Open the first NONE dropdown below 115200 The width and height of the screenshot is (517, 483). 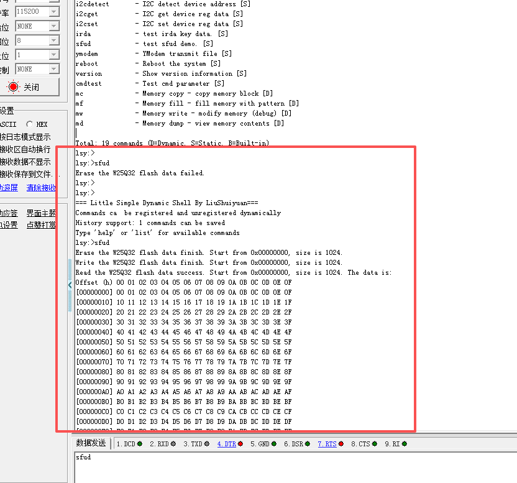(54, 26)
